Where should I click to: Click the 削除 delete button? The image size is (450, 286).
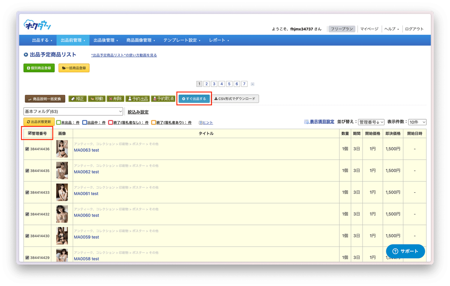[115, 99]
